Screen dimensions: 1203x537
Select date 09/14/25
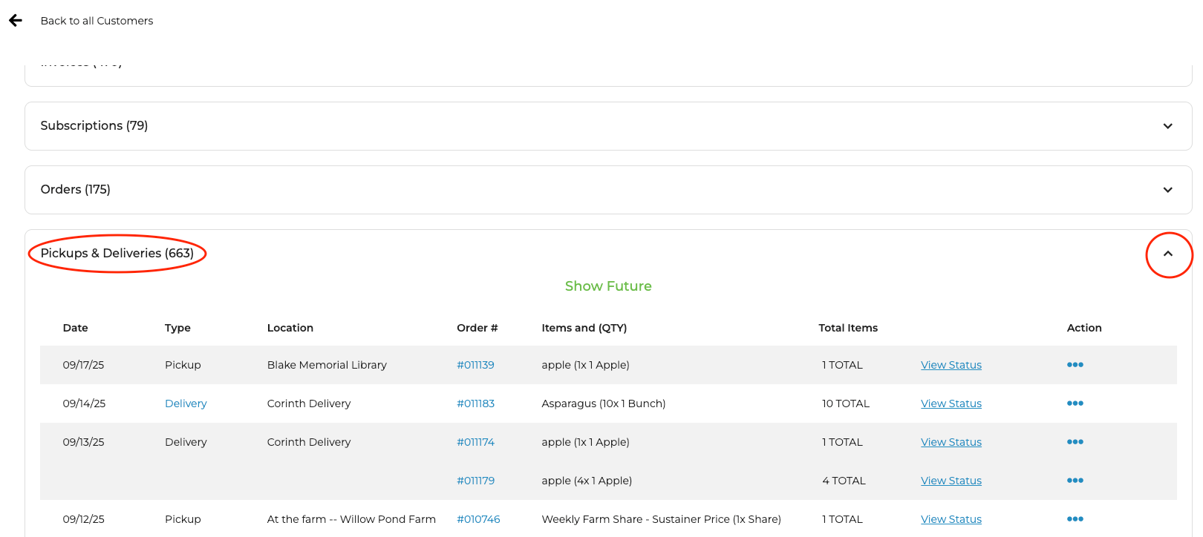tap(84, 403)
